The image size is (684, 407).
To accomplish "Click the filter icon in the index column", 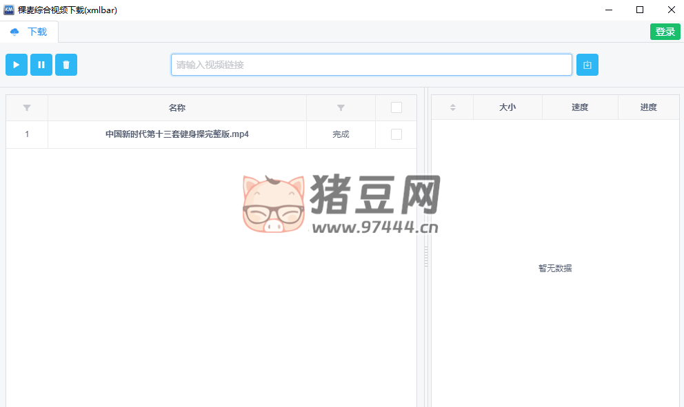I will [x=27, y=108].
